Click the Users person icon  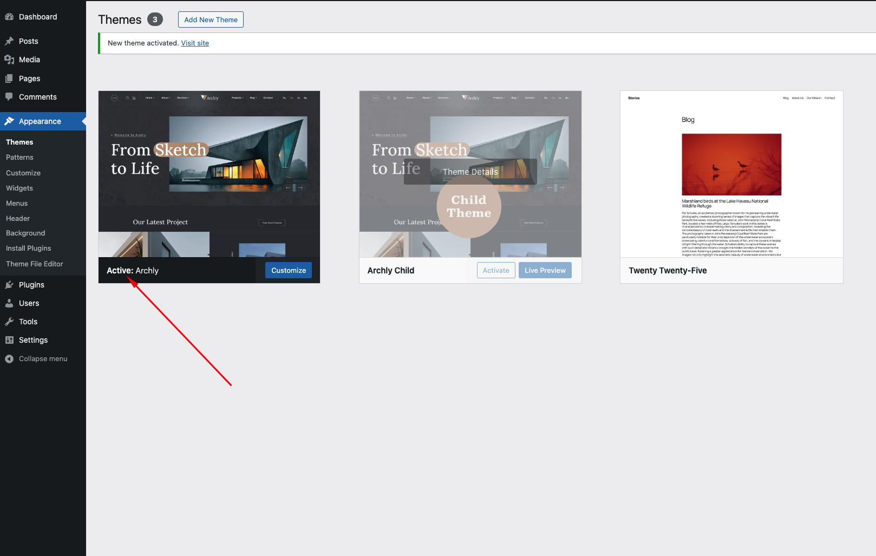[x=9, y=303]
